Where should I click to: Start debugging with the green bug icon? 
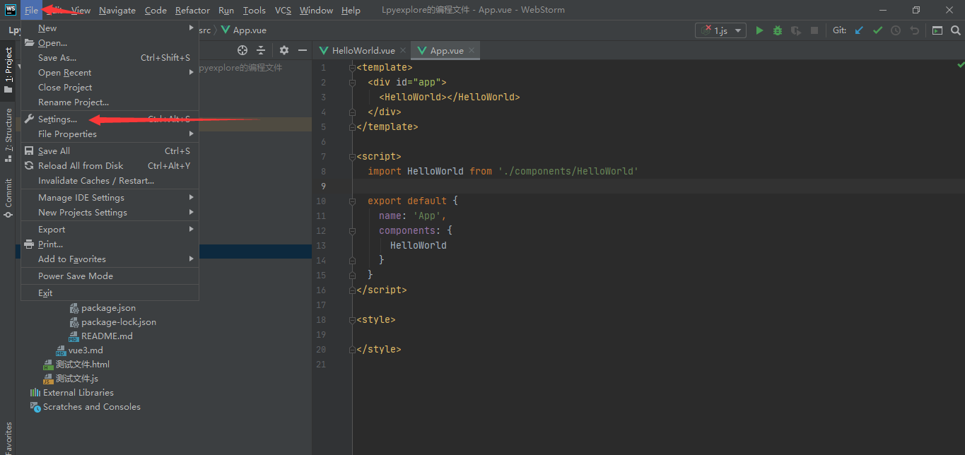pos(778,30)
